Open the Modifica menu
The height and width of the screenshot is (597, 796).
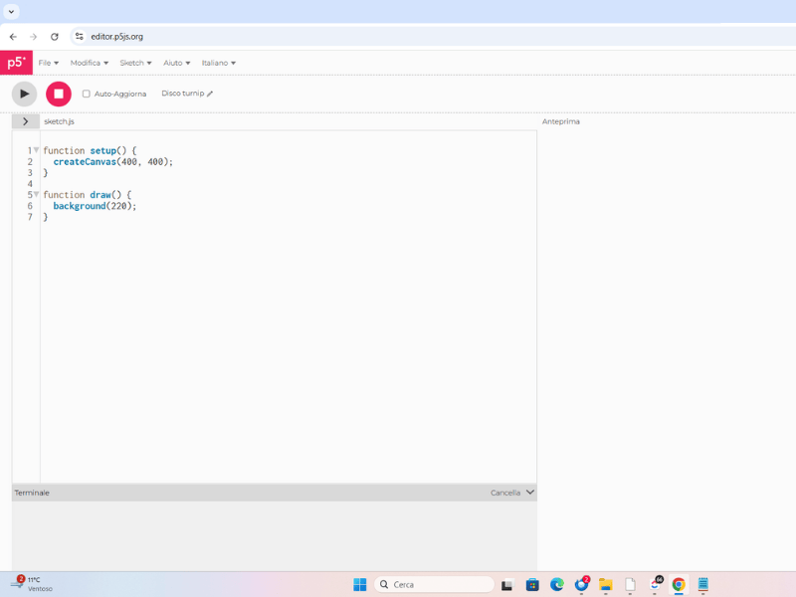tap(89, 62)
